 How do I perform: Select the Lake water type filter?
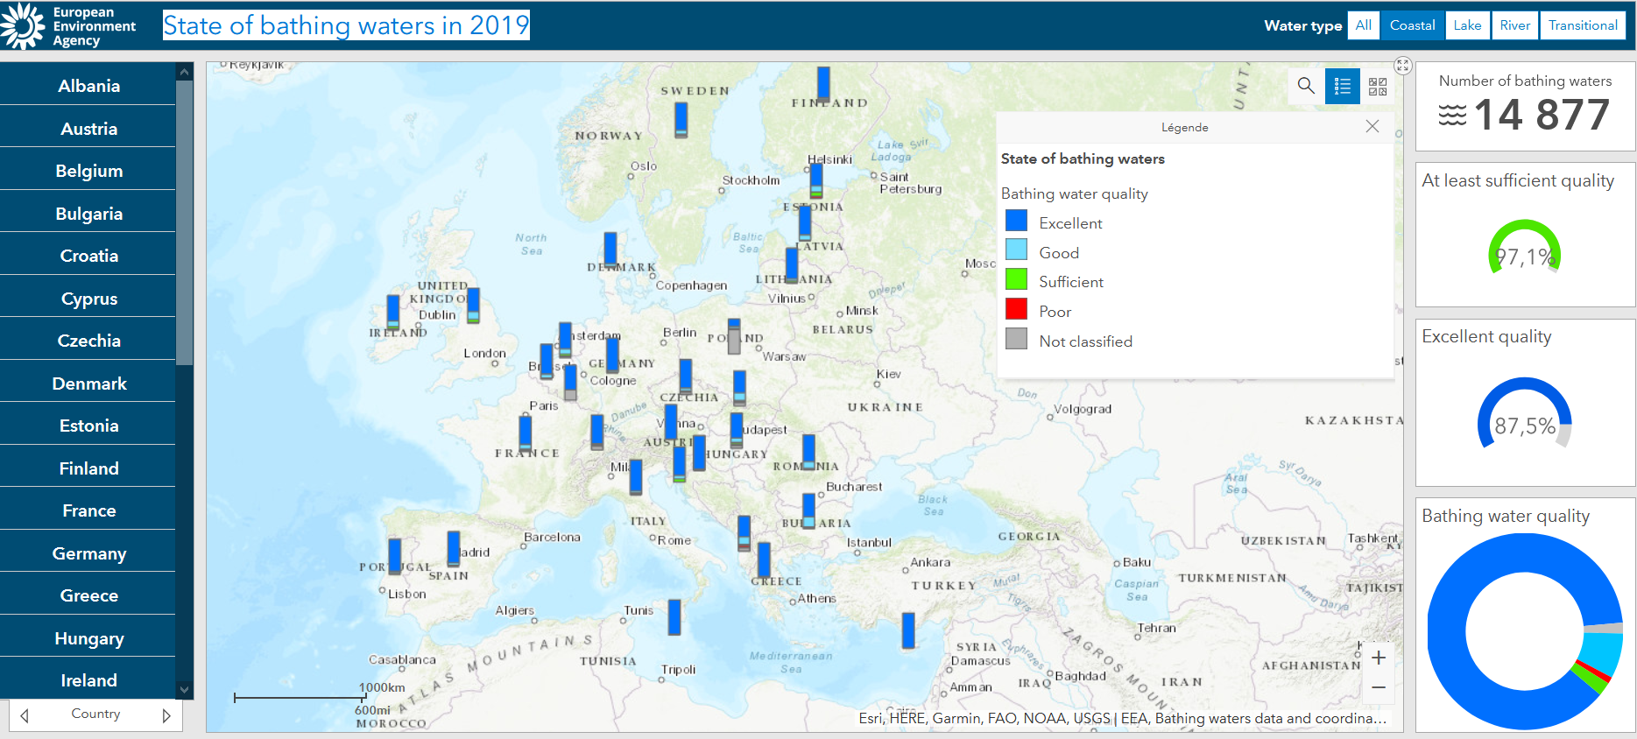[x=1467, y=25]
